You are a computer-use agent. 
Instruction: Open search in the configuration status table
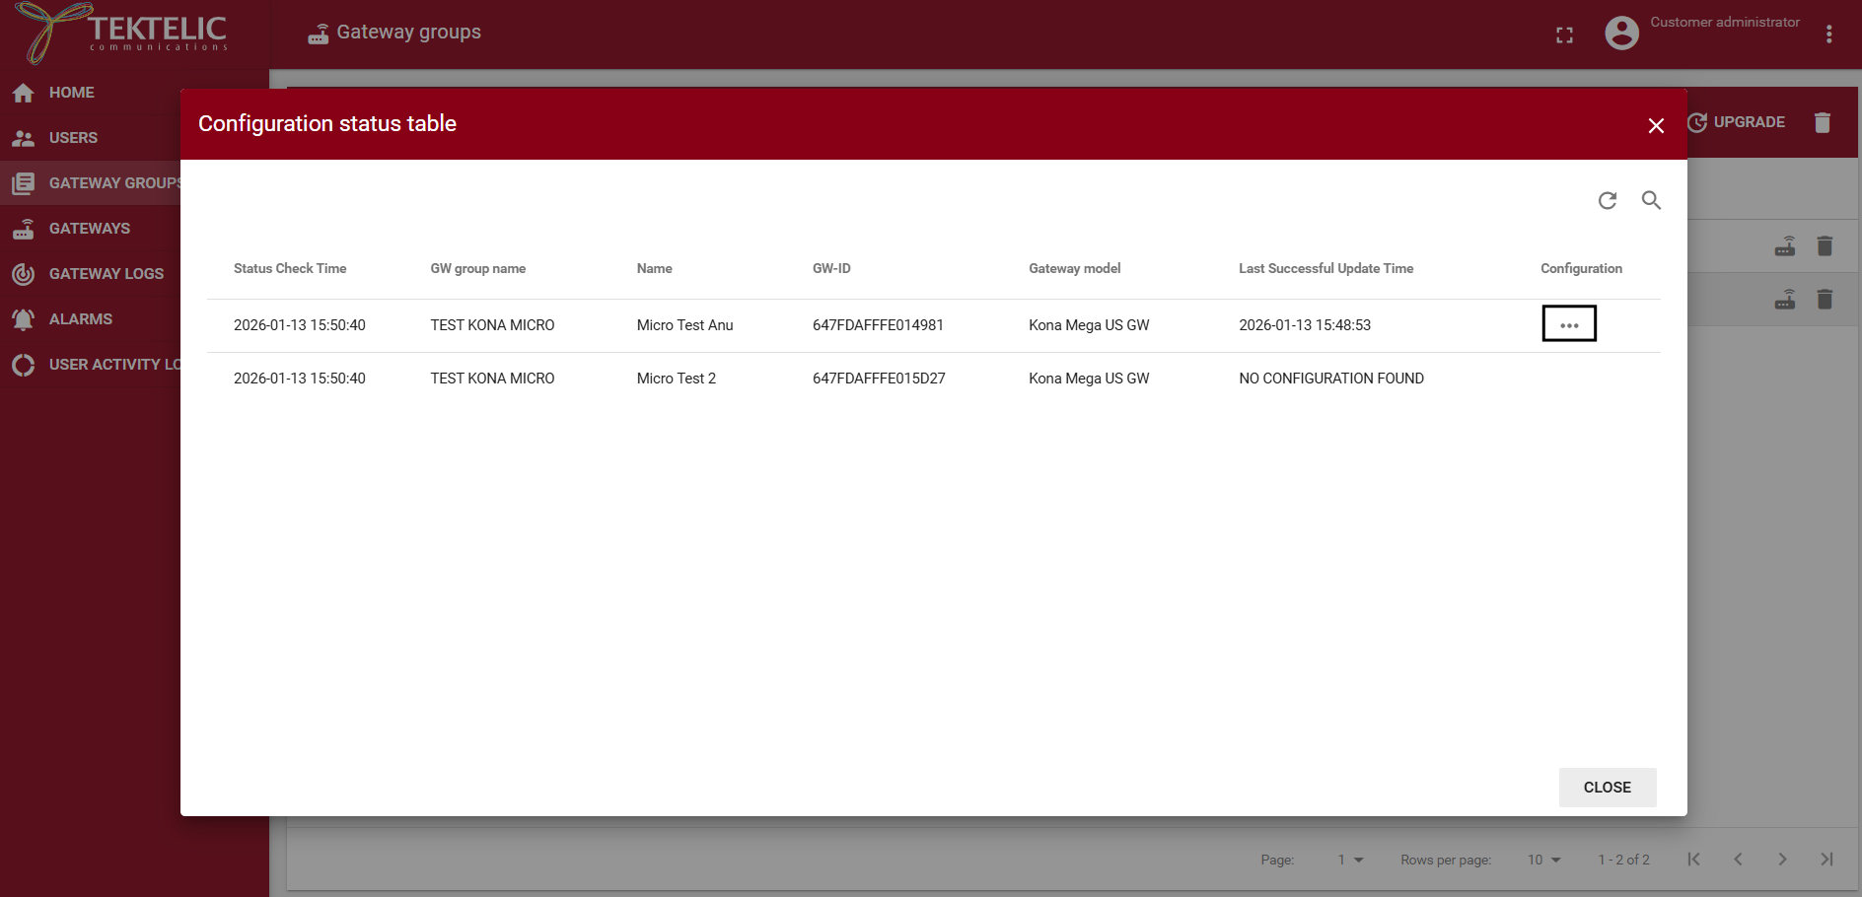pyautogui.click(x=1652, y=200)
